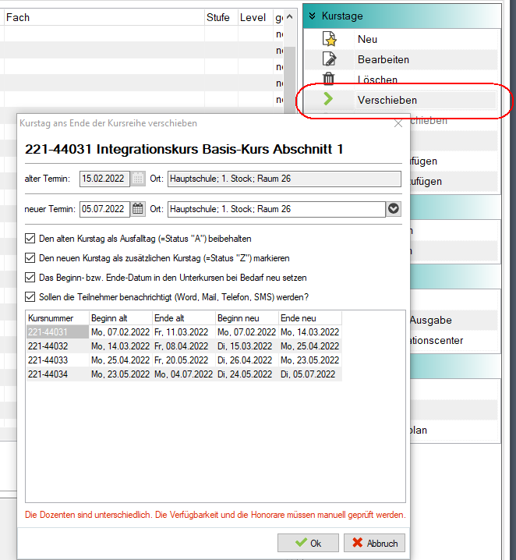This screenshot has height=560, width=516.
Task: Close the Kurstag verschieben dialog
Action: pos(398,123)
